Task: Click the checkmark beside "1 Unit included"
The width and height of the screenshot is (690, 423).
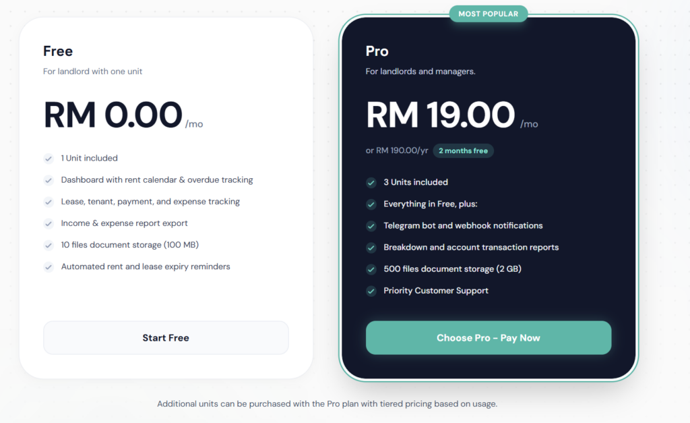Action: (x=49, y=159)
